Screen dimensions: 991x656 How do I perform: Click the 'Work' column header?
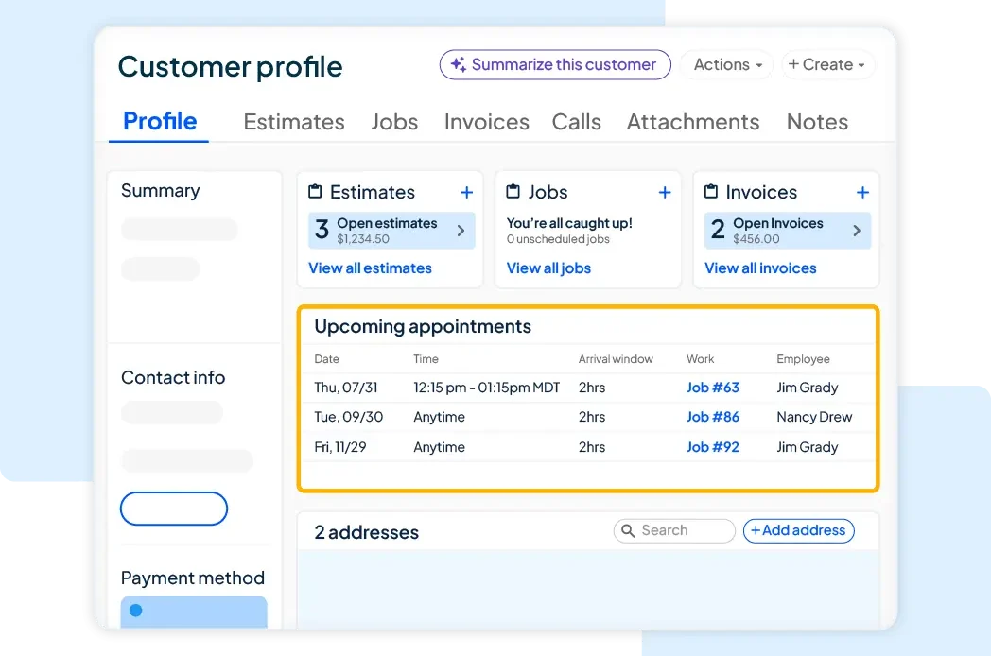click(701, 359)
